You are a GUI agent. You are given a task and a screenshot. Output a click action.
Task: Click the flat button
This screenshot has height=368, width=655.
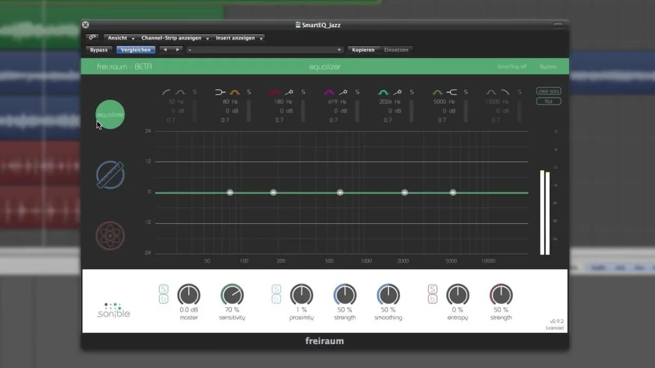point(549,101)
